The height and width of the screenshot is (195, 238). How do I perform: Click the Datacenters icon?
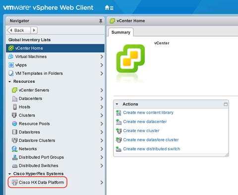(x=14, y=98)
